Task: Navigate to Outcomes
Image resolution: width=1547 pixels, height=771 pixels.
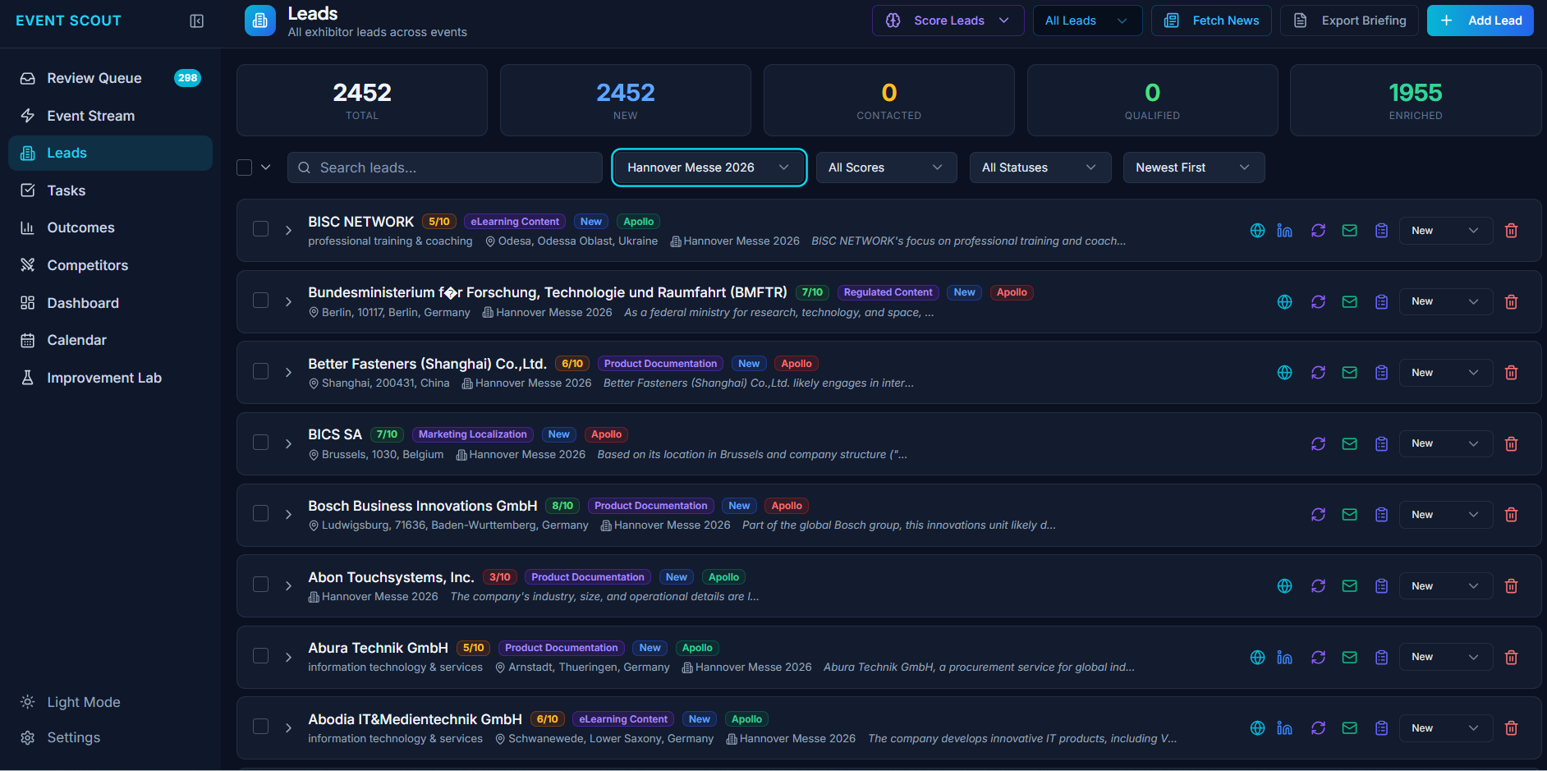Action: click(x=110, y=227)
